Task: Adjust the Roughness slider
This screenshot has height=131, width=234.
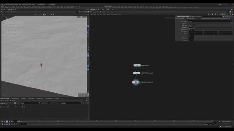Action: (x=214, y=36)
